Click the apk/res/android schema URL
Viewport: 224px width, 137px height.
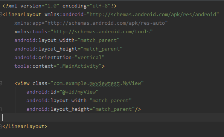153,15
